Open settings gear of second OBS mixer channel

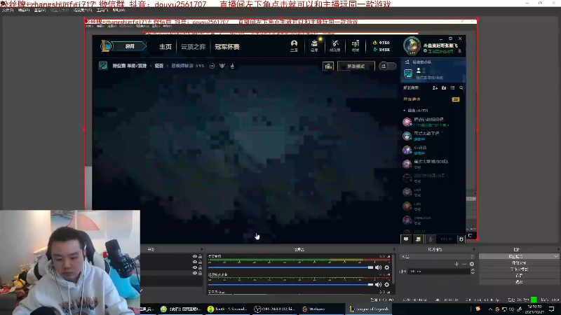tap(387, 285)
